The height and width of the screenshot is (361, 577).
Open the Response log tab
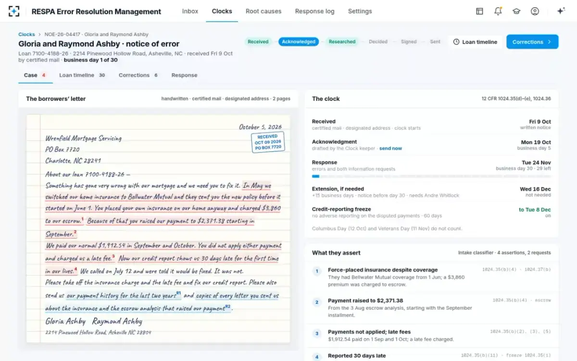314,11
